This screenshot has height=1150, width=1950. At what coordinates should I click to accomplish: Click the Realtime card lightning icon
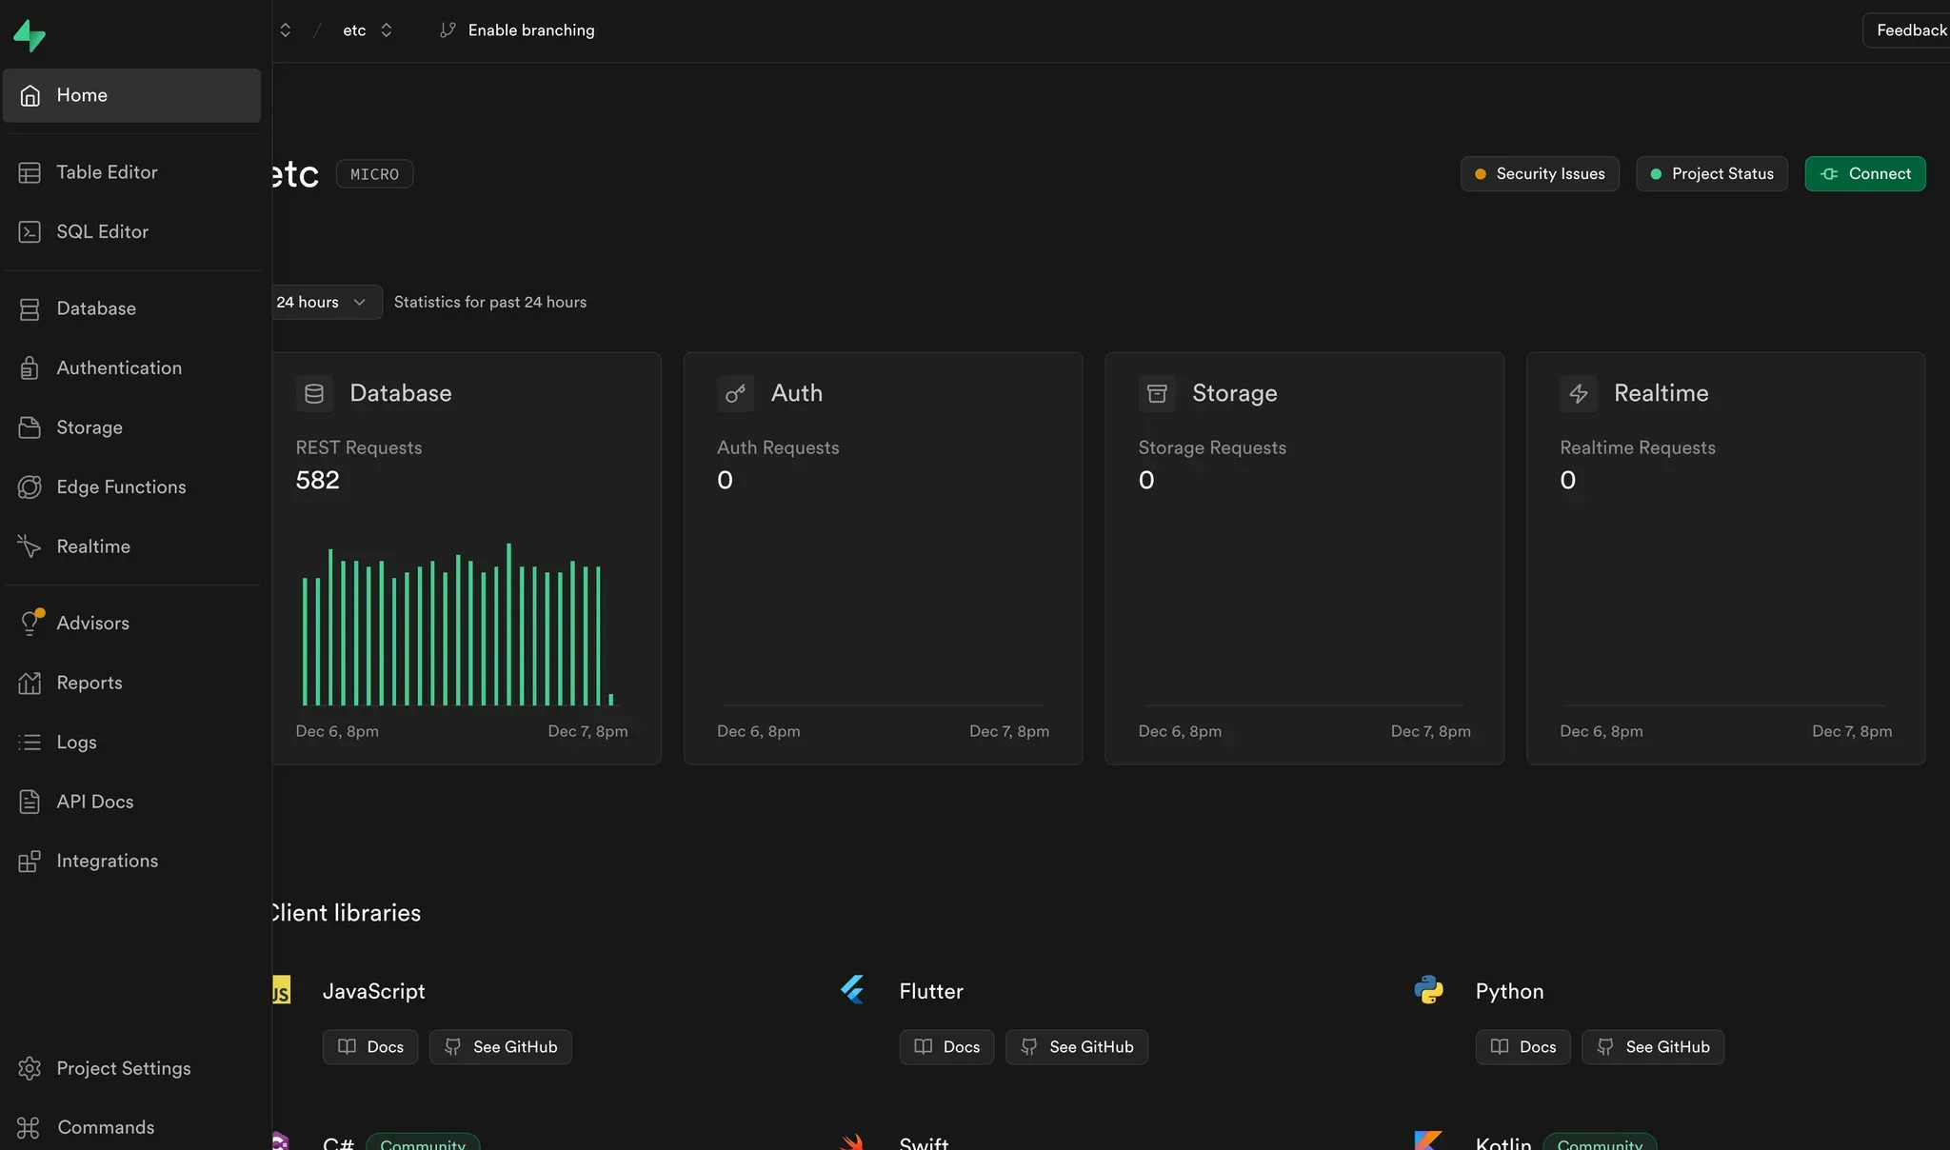(1579, 393)
